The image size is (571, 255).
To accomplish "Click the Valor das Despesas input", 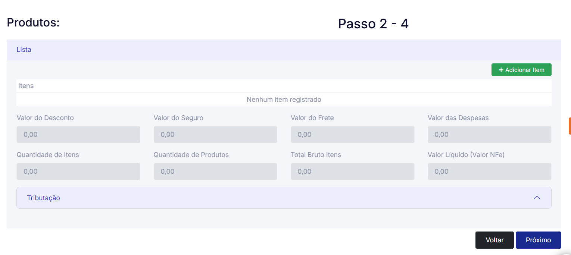I will click(x=489, y=135).
